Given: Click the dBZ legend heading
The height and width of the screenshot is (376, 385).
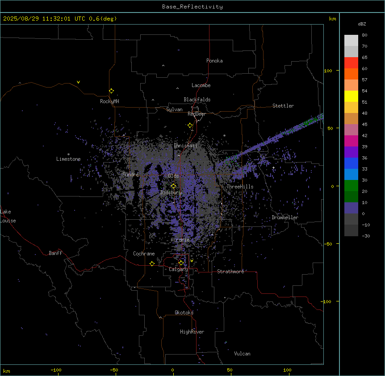Looking at the screenshot, I should (x=362, y=24).
